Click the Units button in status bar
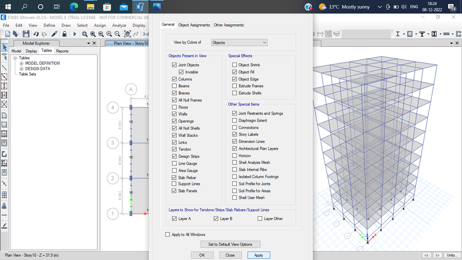Viewport: 462px width, 260px height. point(452,255)
